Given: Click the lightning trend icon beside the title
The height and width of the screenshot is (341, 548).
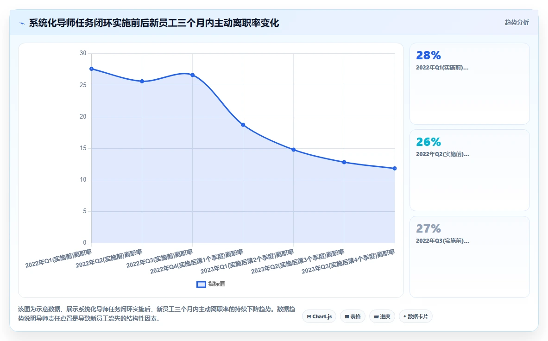Looking at the screenshot, I should coord(22,24).
